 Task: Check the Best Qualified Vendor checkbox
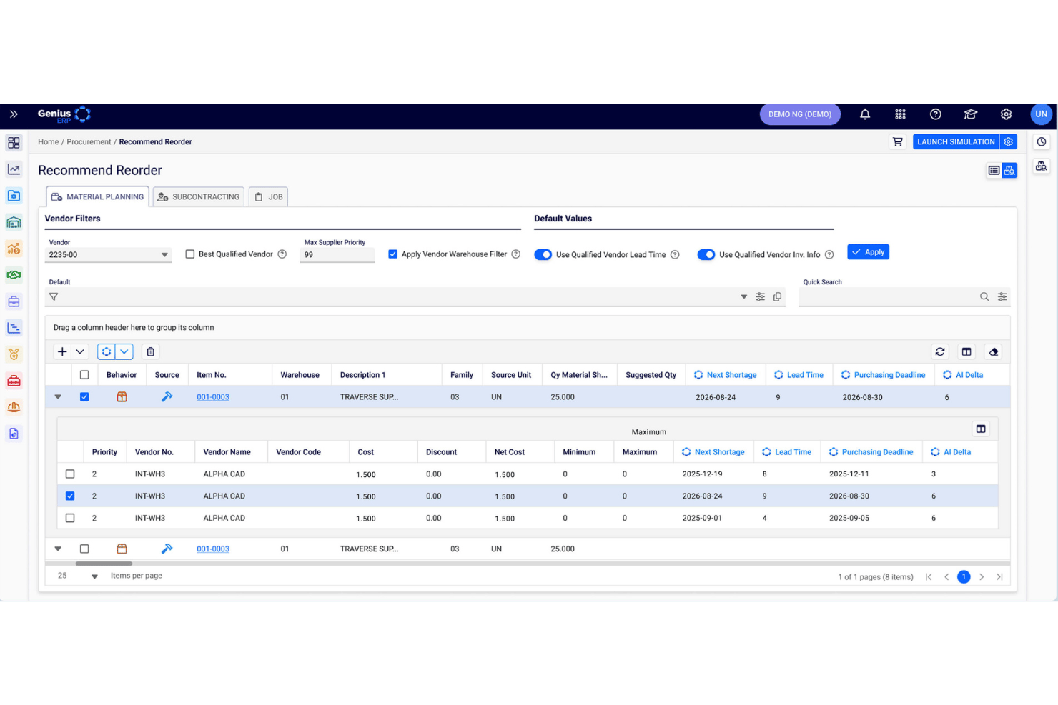coord(190,254)
